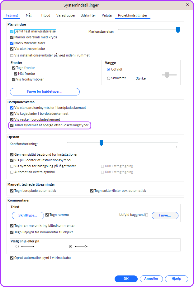Viewport: 194px width, 287px height.
Task: Switch to the Mål tab
Action: [29, 15]
